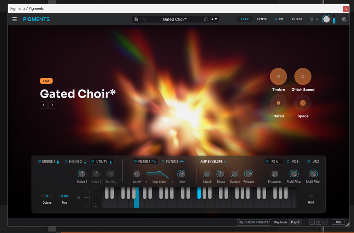Switch to the SYNTH tab

click(262, 19)
